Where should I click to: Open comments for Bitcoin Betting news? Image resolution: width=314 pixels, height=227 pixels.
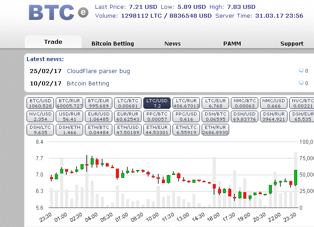click(x=303, y=83)
